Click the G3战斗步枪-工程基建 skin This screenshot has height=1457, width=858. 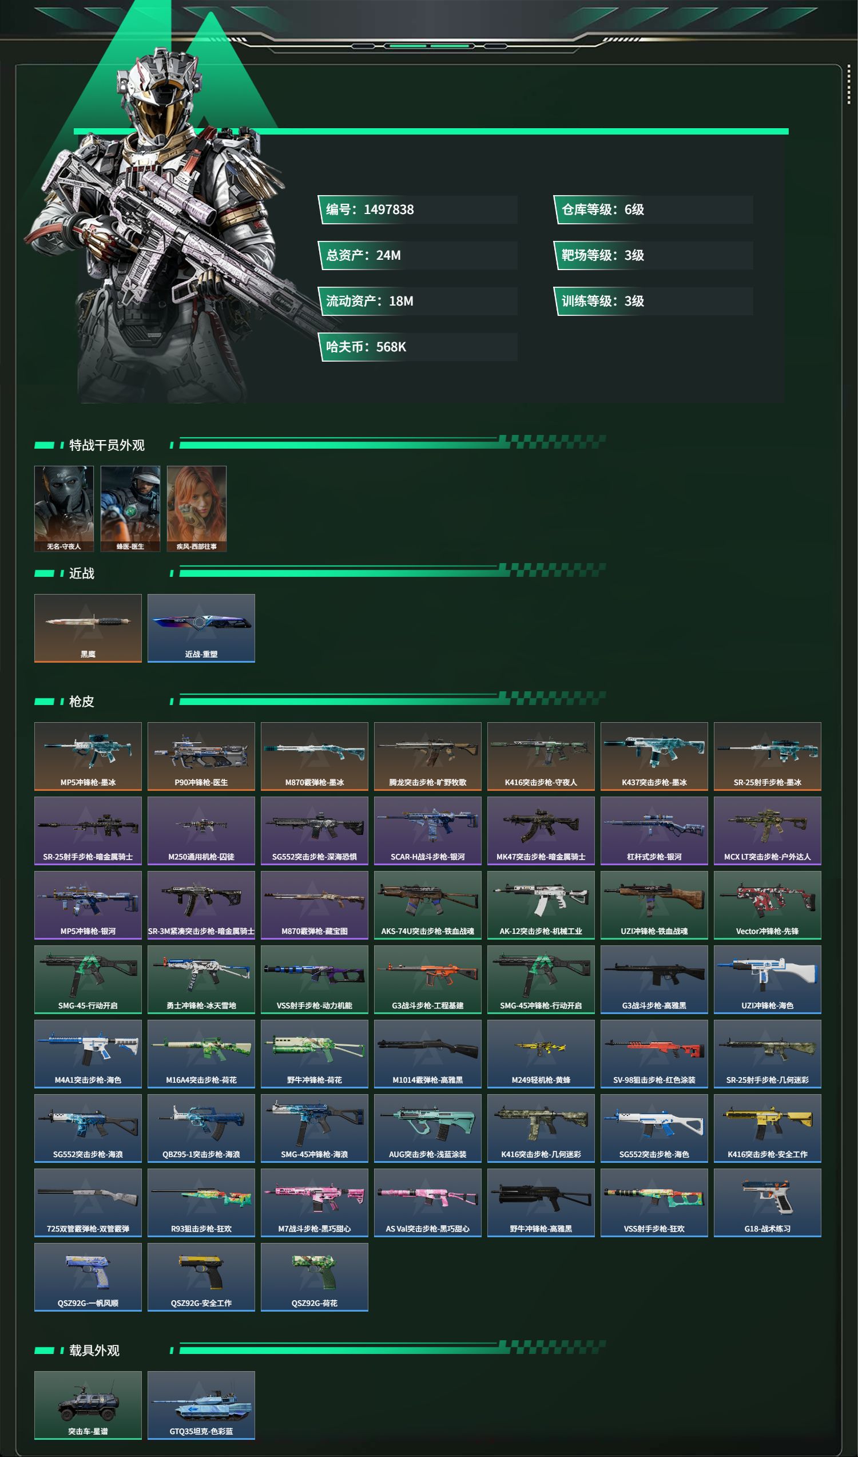coord(428,979)
